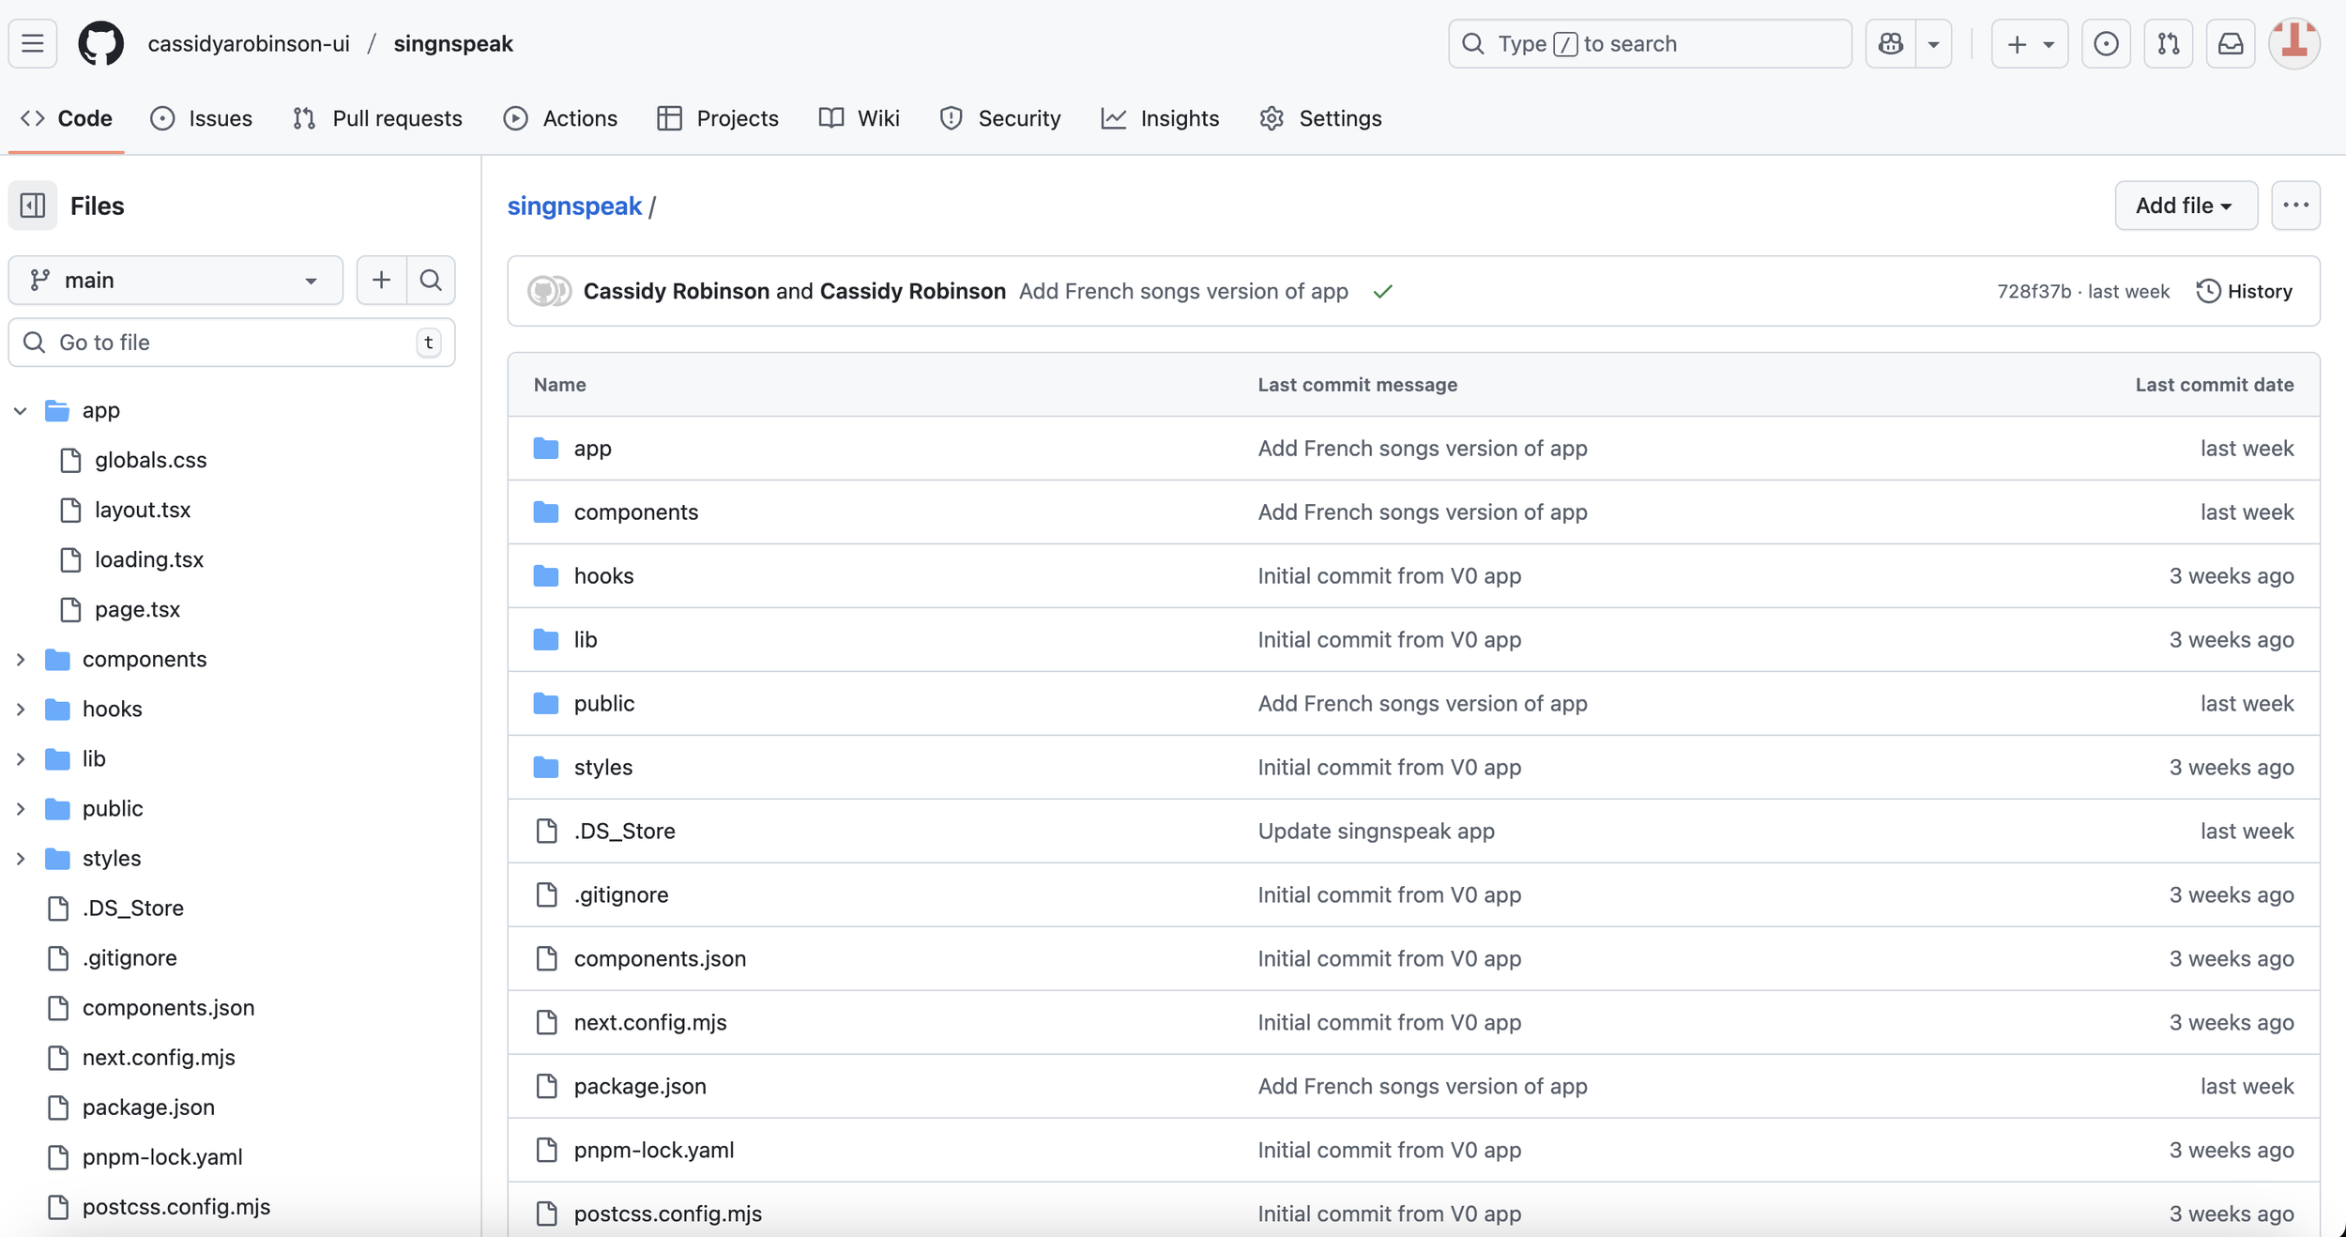View passing commit status checkmark
The height and width of the screenshot is (1237, 2346).
(1382, 292)
